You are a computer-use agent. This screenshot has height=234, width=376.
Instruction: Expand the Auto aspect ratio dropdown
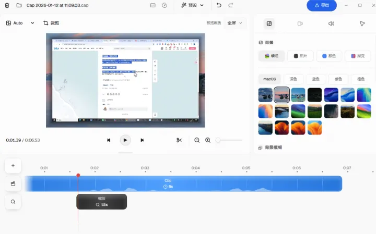(20, 23)
